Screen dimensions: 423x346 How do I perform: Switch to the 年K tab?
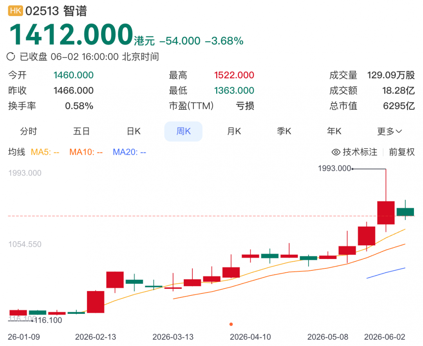click(334, 131)
